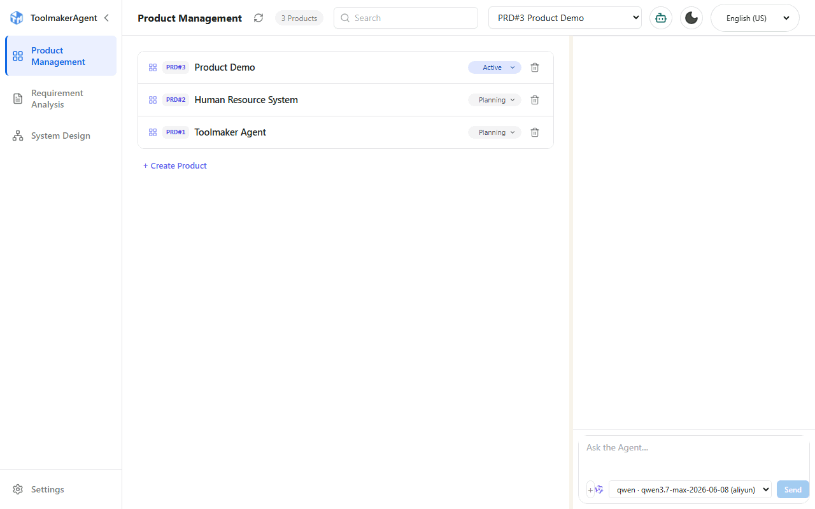
Task: Select the Human Resource System title
Action: coord(246,100)
